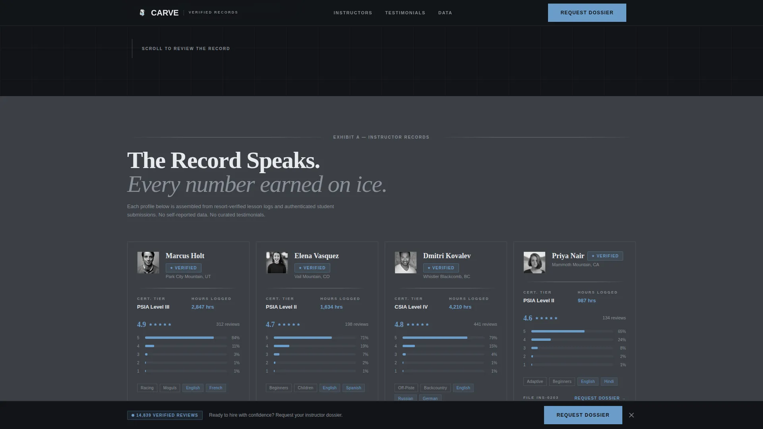The height and width of the screenshot is (429, 763).
Task: Click Elena Vasquez's Verified badge
Action: (312, 268)
